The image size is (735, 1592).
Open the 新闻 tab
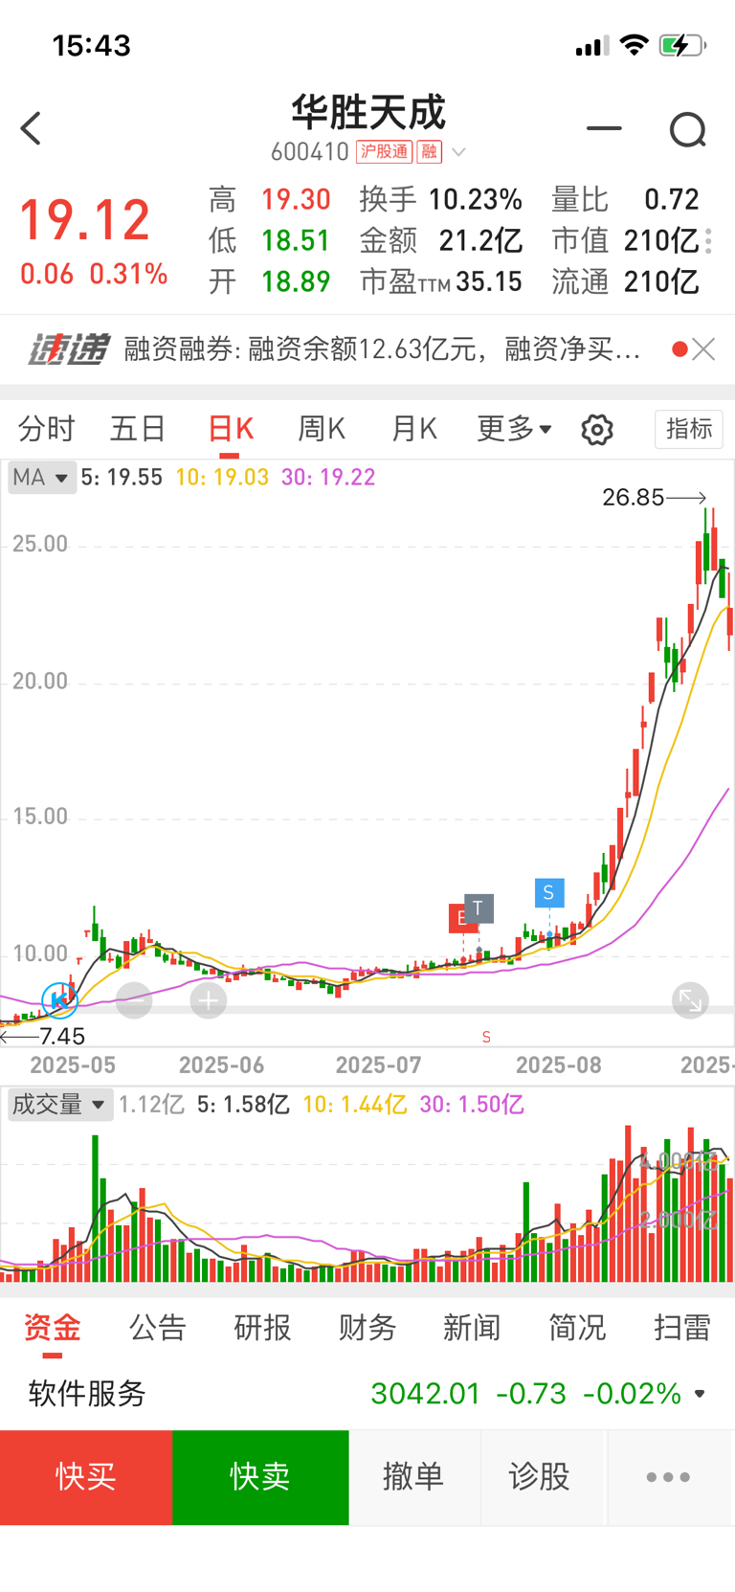tap(472, 1328)
